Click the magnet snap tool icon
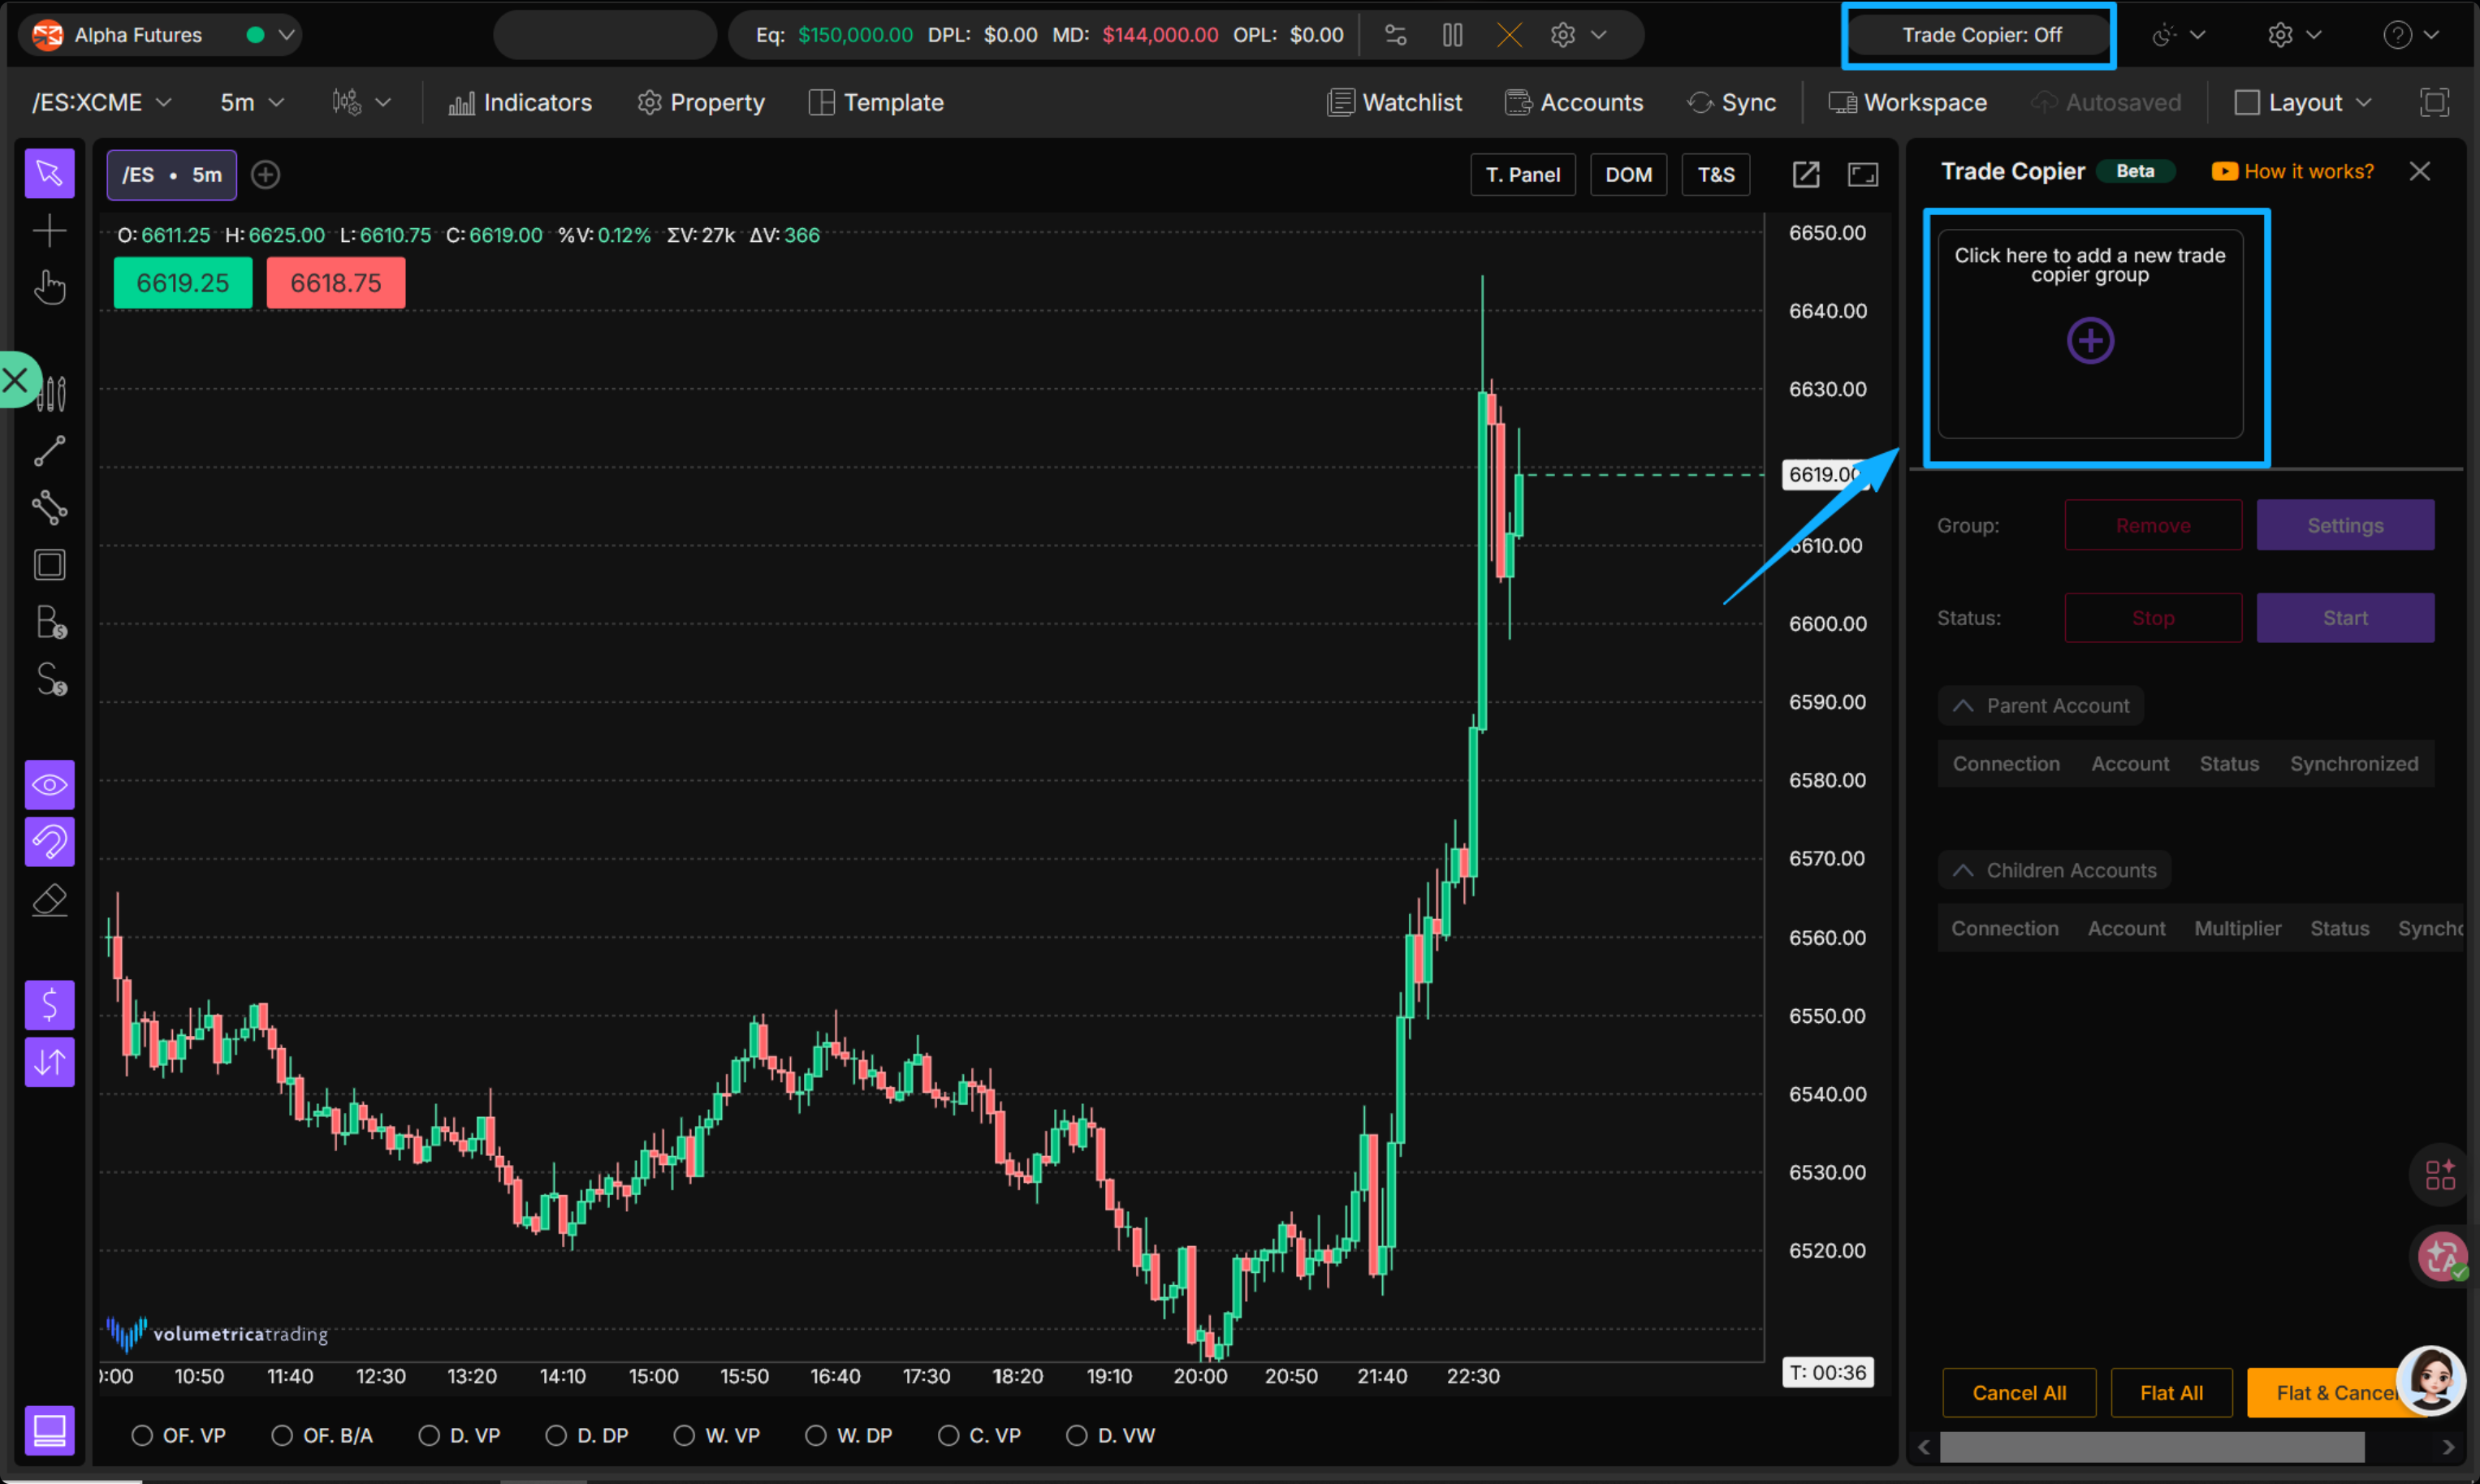Screen dimensions: 2480x1484 click(49, 842)
